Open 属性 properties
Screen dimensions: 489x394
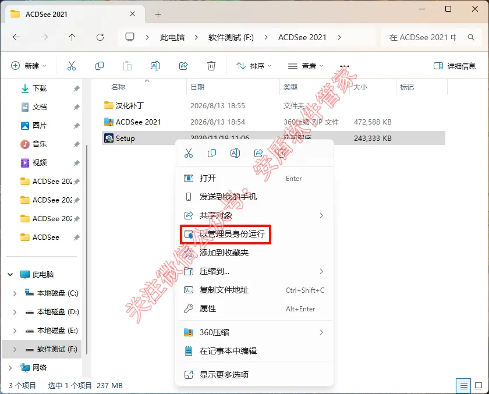254,309
